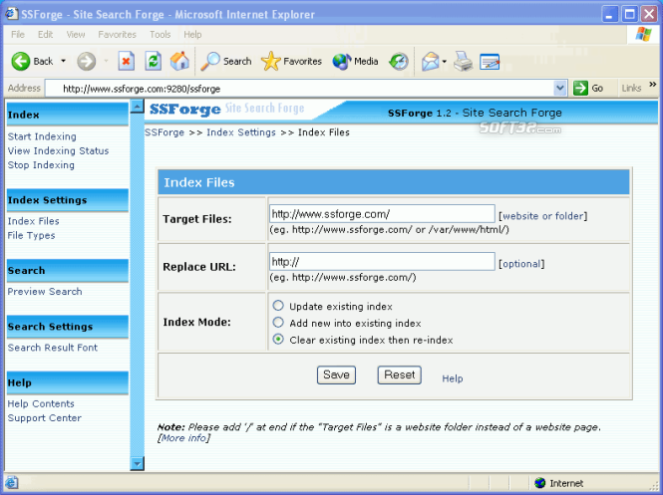Open the Back button history dropdown
The height and width of the screenshot is (495, 663).
pyautogui.click(x=63, y=61)
